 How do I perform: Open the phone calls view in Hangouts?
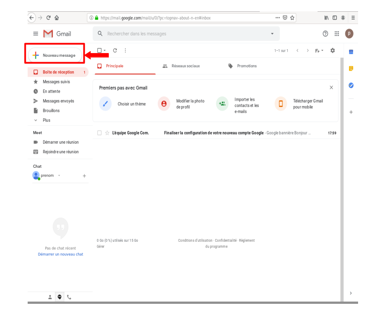tap(69, 297)
